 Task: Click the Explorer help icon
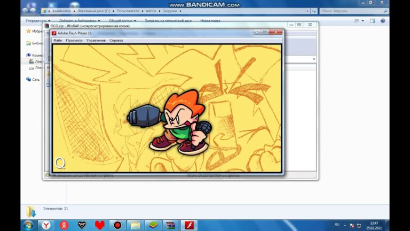coord(383,21)
